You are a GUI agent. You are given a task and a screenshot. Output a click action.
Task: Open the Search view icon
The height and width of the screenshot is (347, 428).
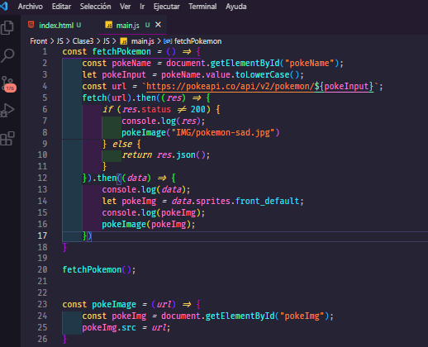tap(7, 55)
